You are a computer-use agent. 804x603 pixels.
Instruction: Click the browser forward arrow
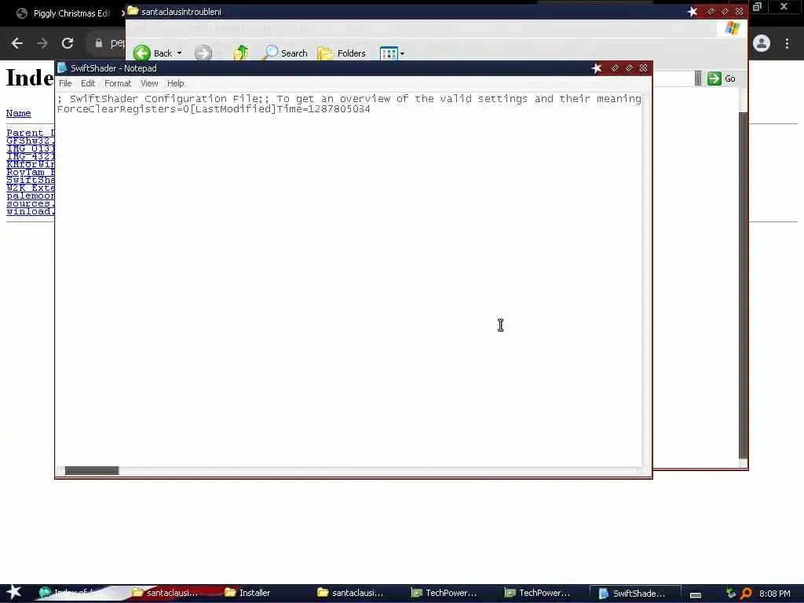pyautogui.click(x=42, y=43)
